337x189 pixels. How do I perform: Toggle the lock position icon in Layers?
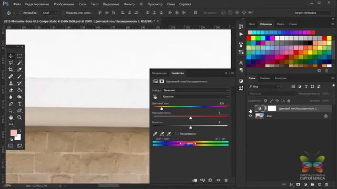[277, 101]
